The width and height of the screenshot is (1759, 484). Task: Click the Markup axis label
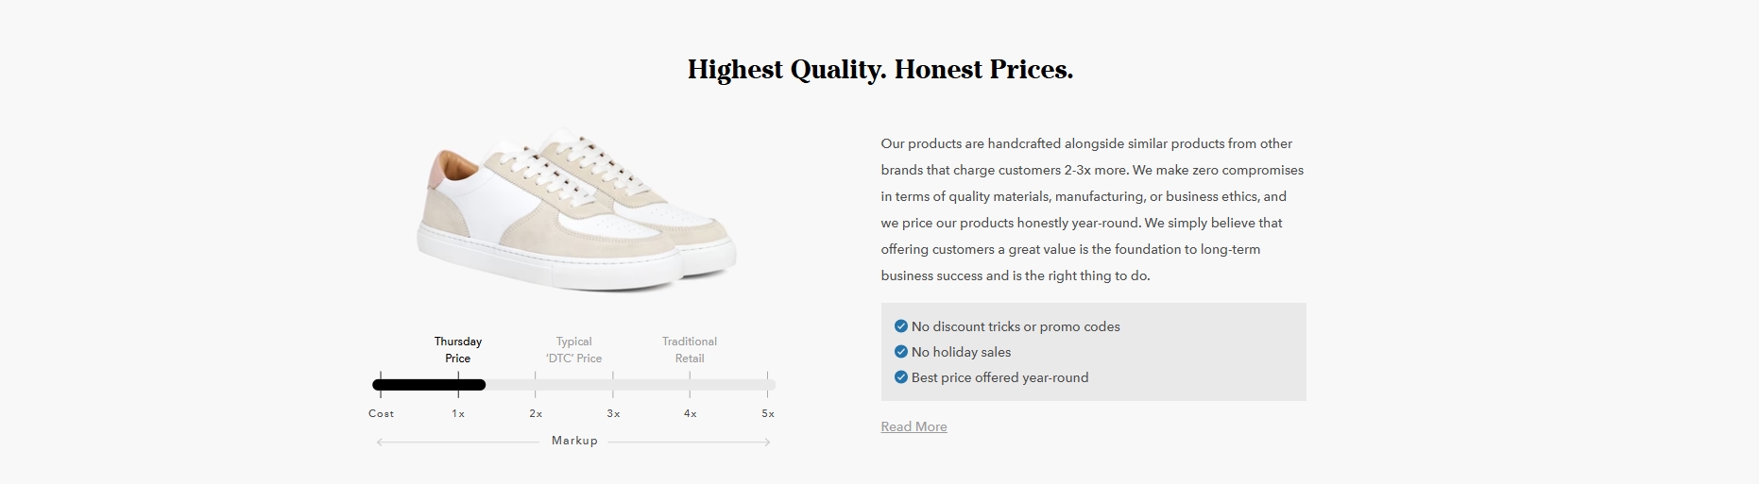point(574,441)
